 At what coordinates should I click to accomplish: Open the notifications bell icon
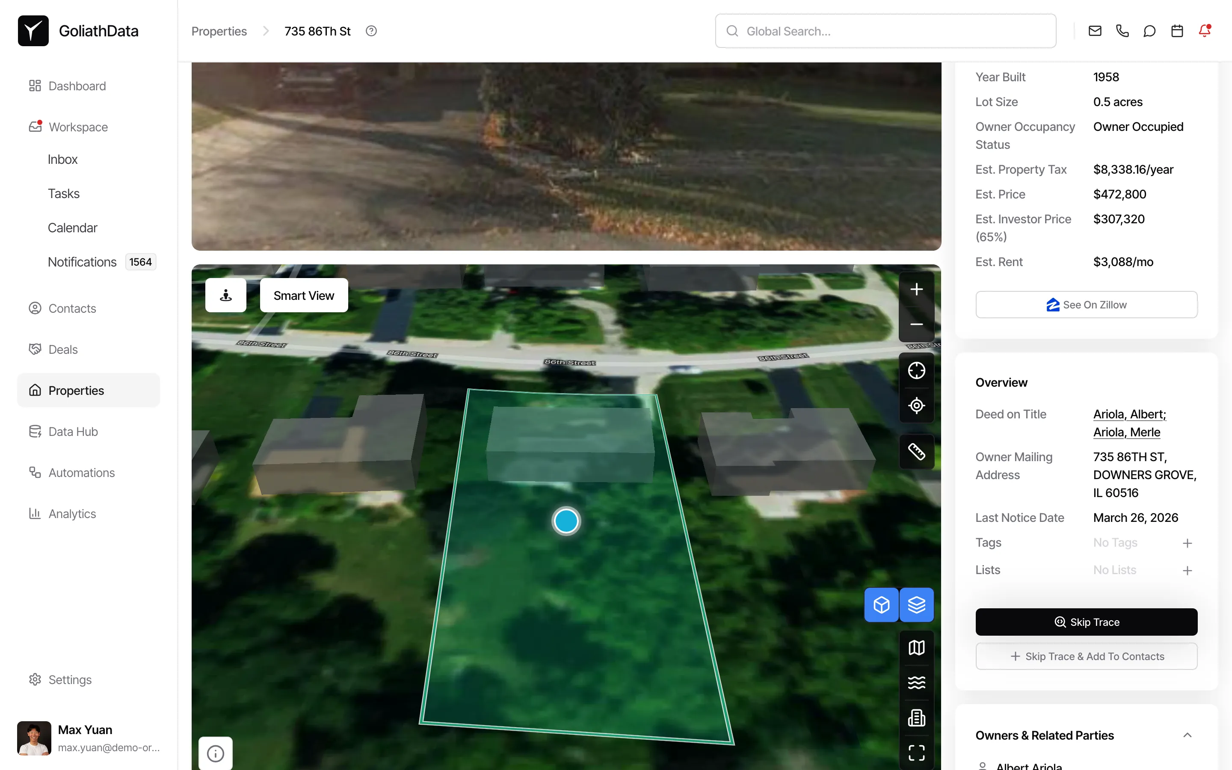tap(1204, 31)
